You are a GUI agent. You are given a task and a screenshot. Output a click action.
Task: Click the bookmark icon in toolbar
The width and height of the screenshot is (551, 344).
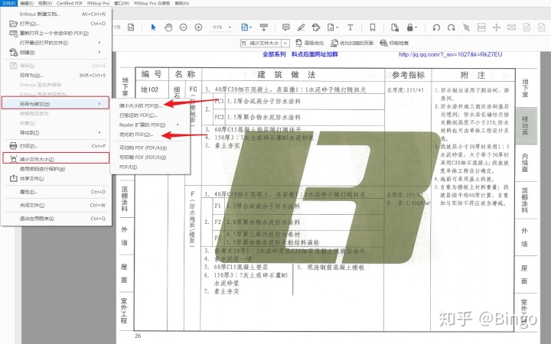(x=373, y=28)
